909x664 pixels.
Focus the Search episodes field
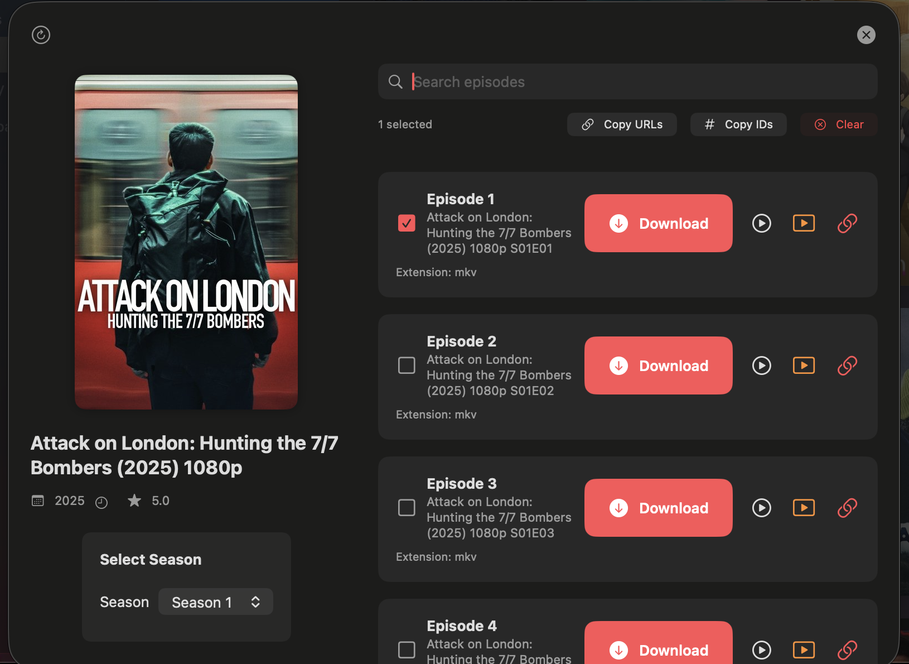(x=628, y=81)
